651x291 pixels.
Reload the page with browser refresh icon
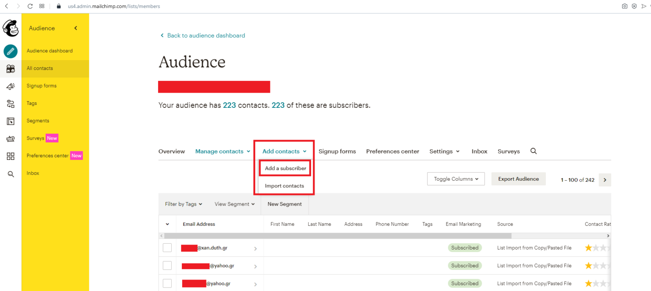tap(30, 6)
